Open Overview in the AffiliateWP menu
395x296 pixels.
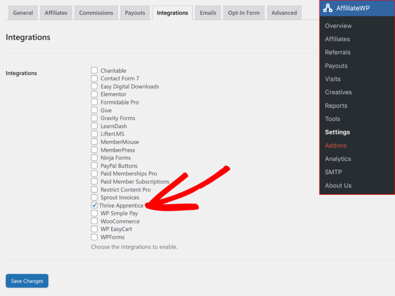coord(338,26)
